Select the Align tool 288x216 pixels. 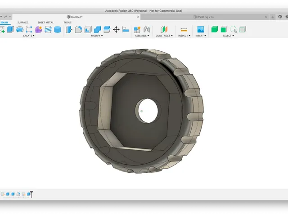[x=126, y=29]
